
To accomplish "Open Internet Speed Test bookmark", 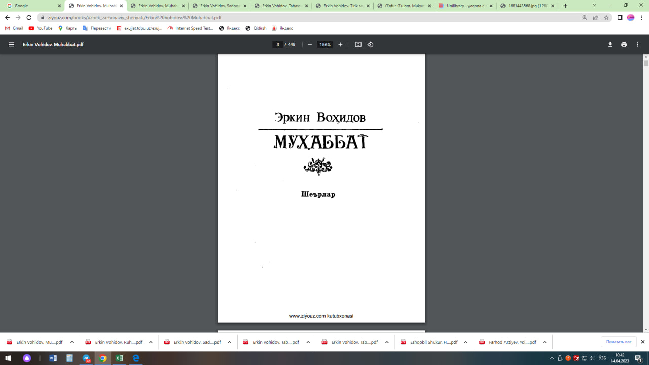I will (x=191, y=28).
